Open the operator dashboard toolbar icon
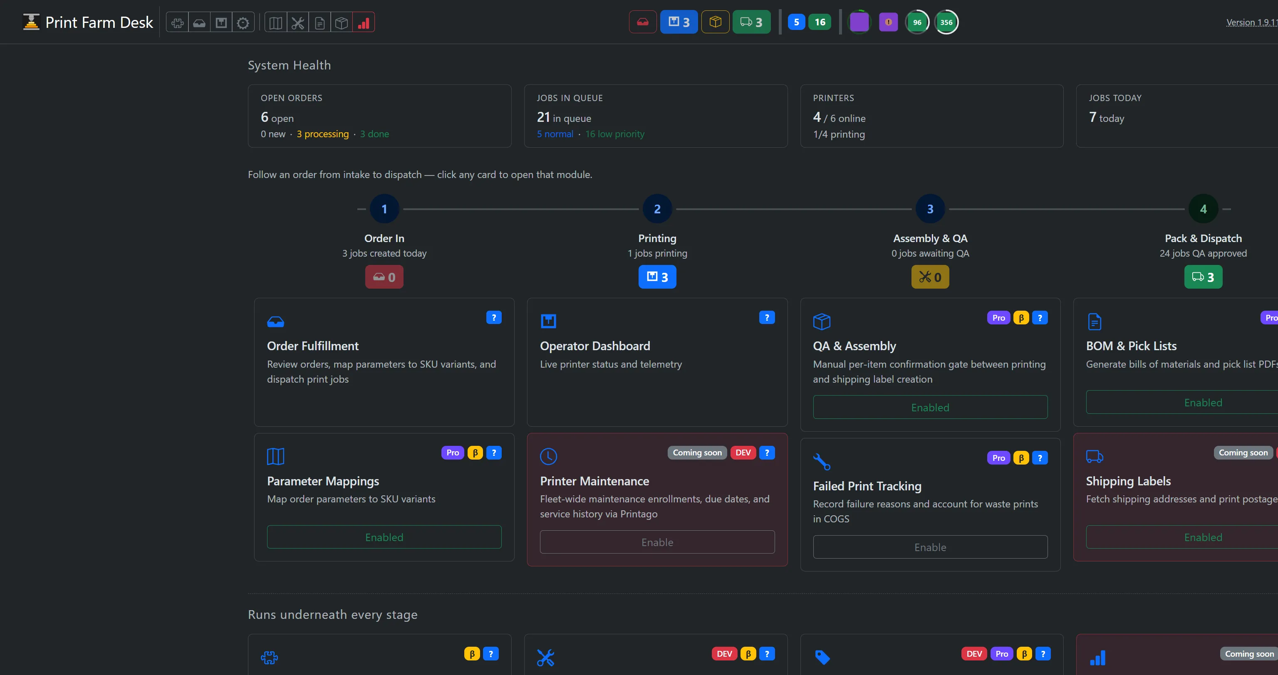This screenshot has height=675, width=1278. [x=221, y=22]
